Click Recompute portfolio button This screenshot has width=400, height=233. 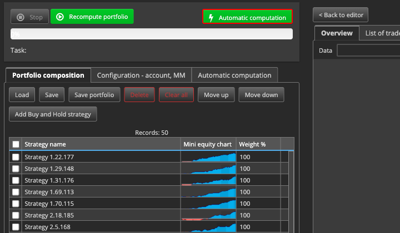click(x=92, y=17)
